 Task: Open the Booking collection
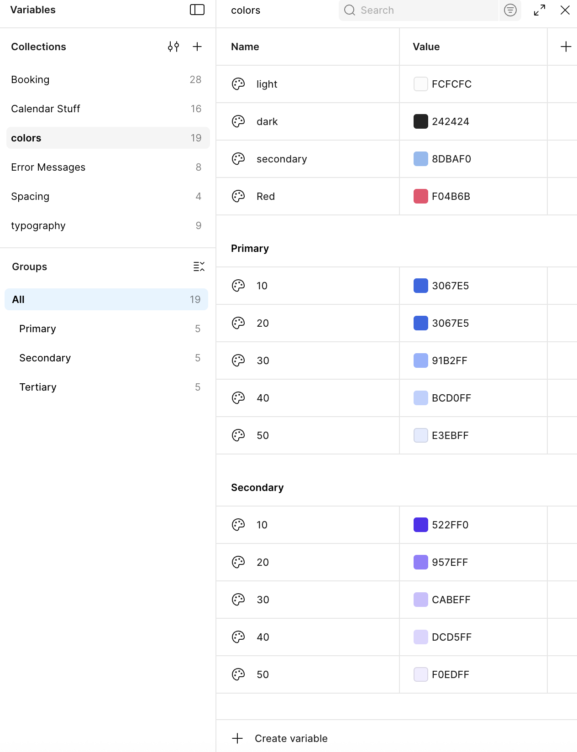(30, 79)
